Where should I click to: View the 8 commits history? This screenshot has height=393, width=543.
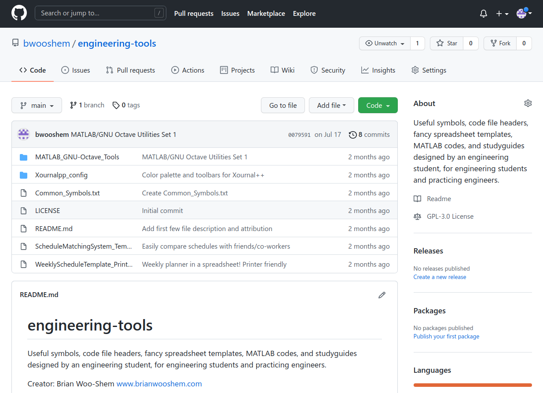370,135
